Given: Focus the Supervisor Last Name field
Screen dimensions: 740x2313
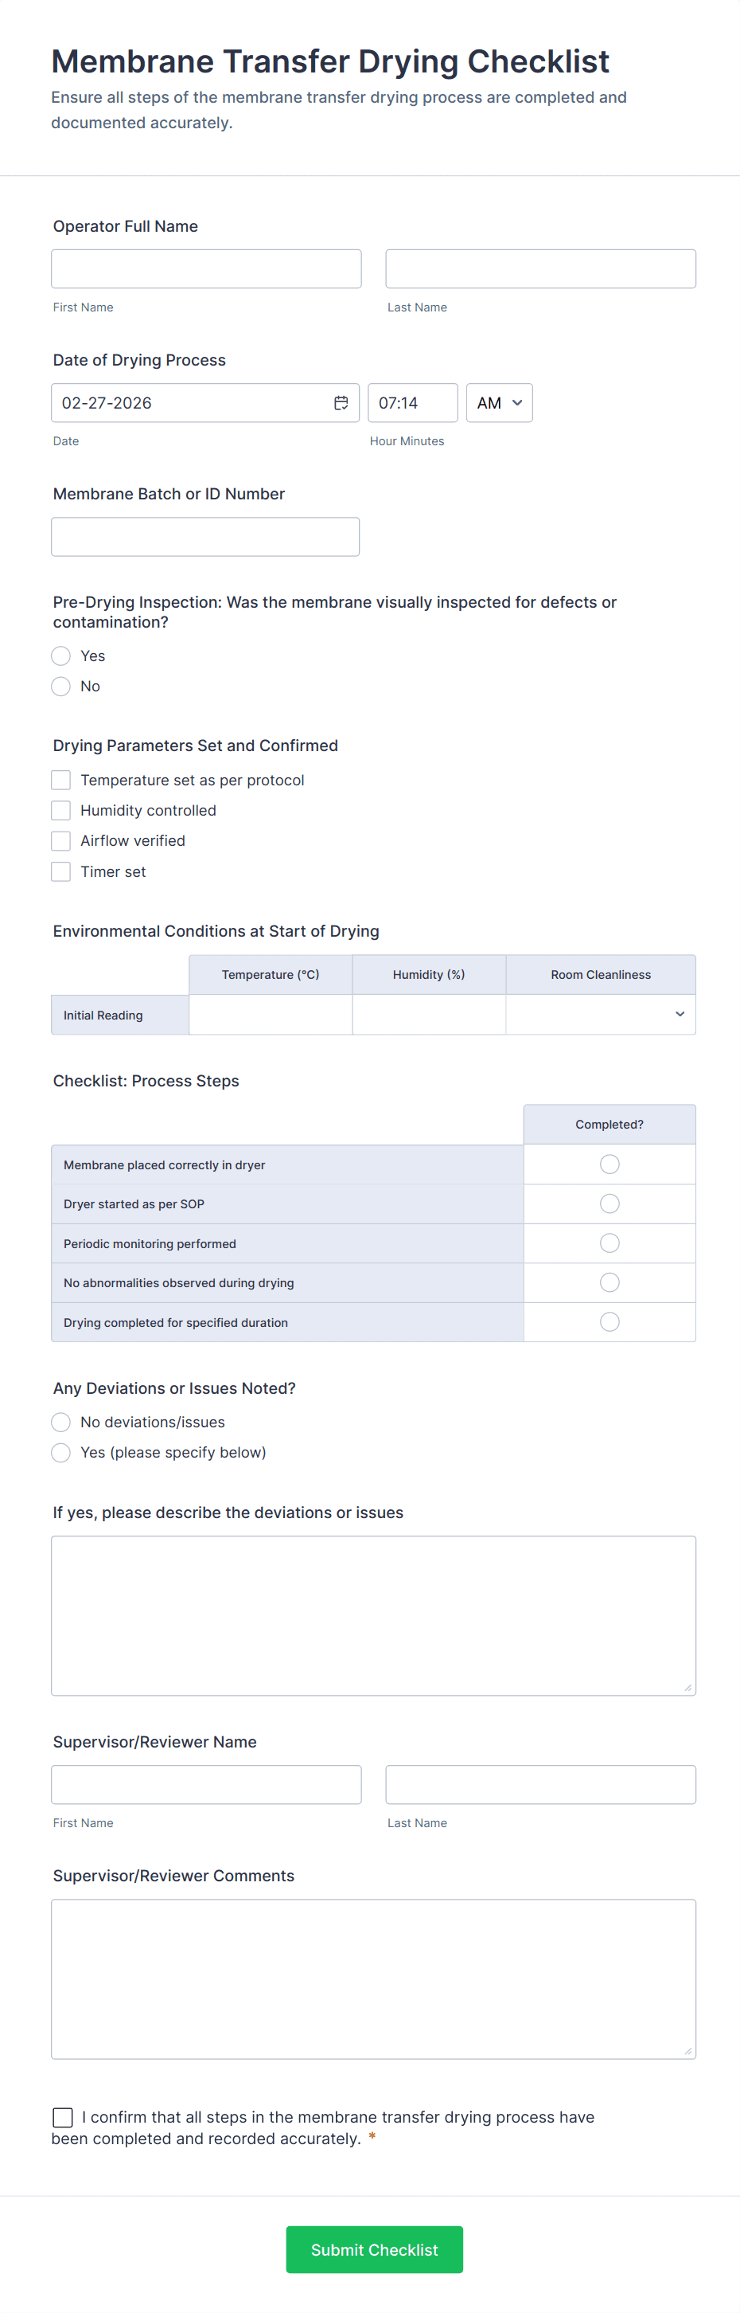Looking at the screenshot, I should tap(540, 1785).
